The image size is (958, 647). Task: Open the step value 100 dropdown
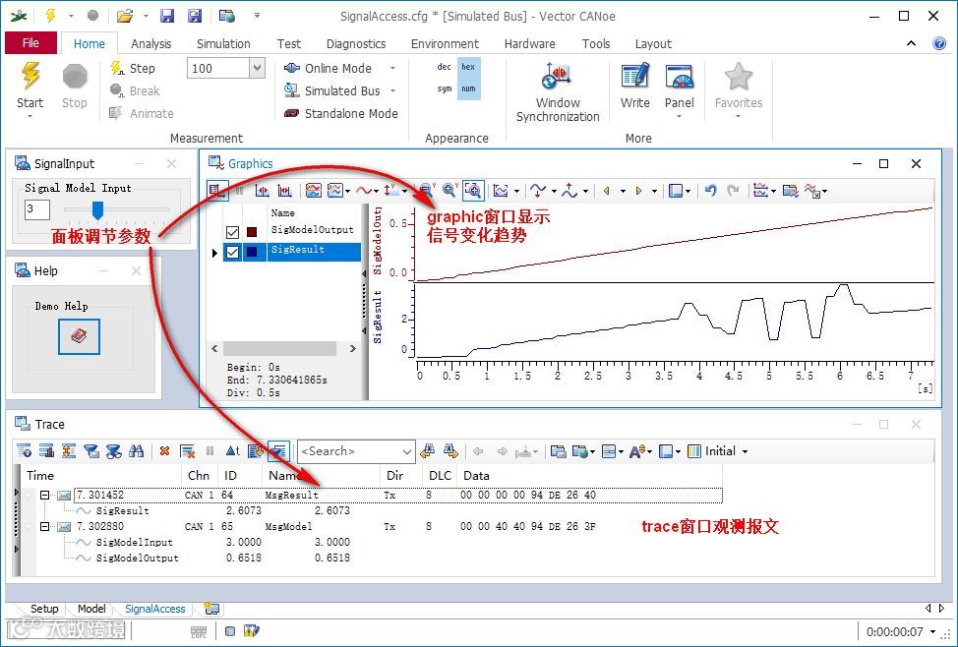click(258, 68)
